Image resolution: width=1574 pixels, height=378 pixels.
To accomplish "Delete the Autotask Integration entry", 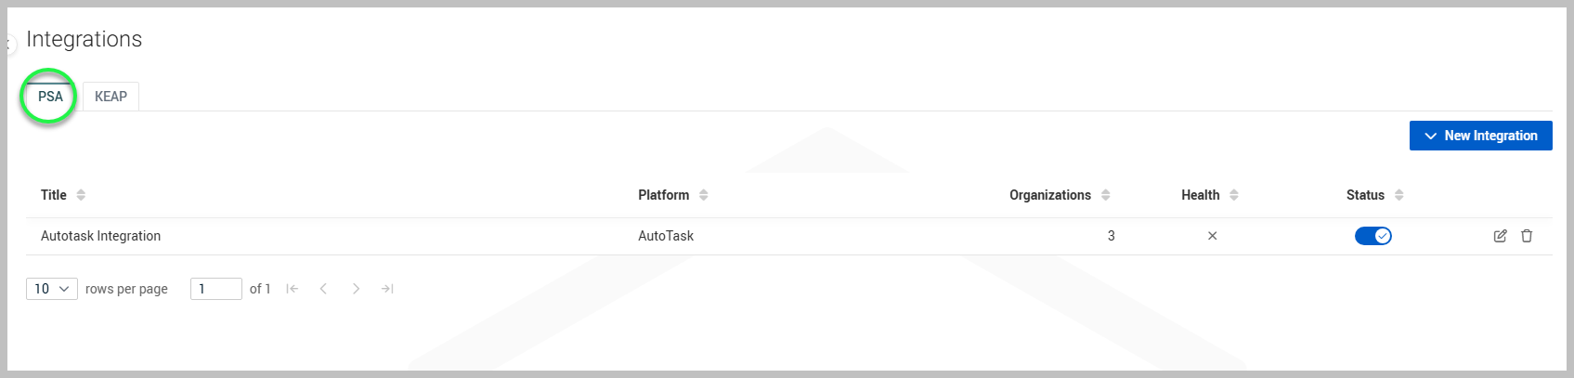I will pos(1527,236).
